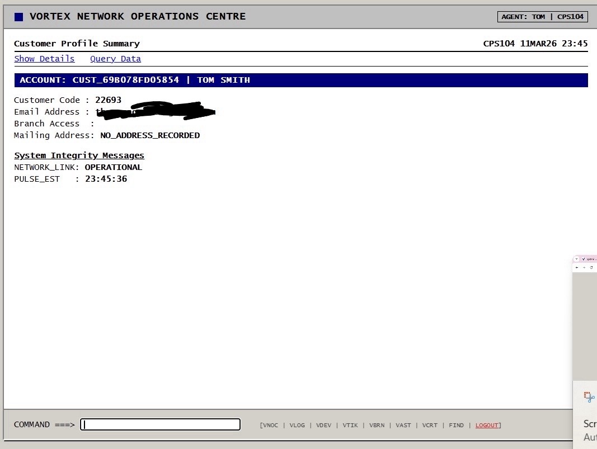Go forward in the thumbnail browser window

click(x=584, y=267)
